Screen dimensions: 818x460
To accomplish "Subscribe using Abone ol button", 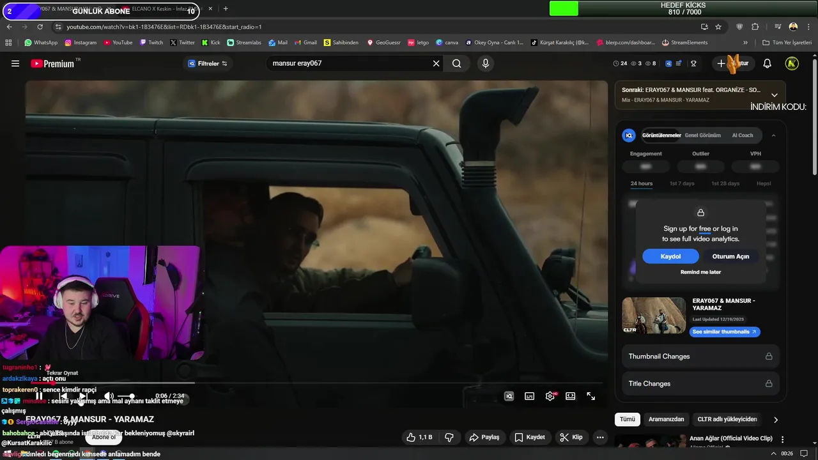I will (x=104, y=437).
